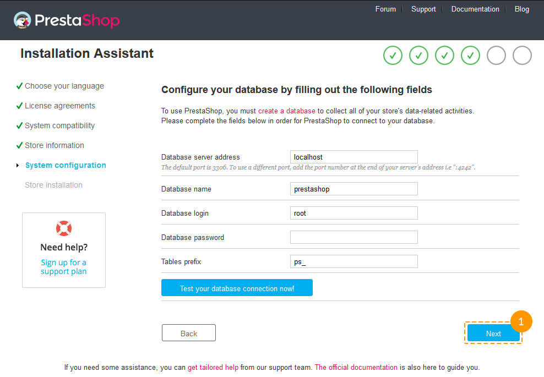
Task: Open the Forum link in header
Action: coord(385,9)
